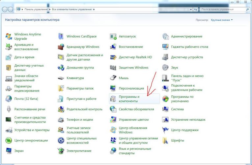
Task: Click the Панель управления breadcrumb
Action: [36, 10]
